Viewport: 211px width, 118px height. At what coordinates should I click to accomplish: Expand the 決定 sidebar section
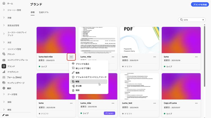coord(4,43)
